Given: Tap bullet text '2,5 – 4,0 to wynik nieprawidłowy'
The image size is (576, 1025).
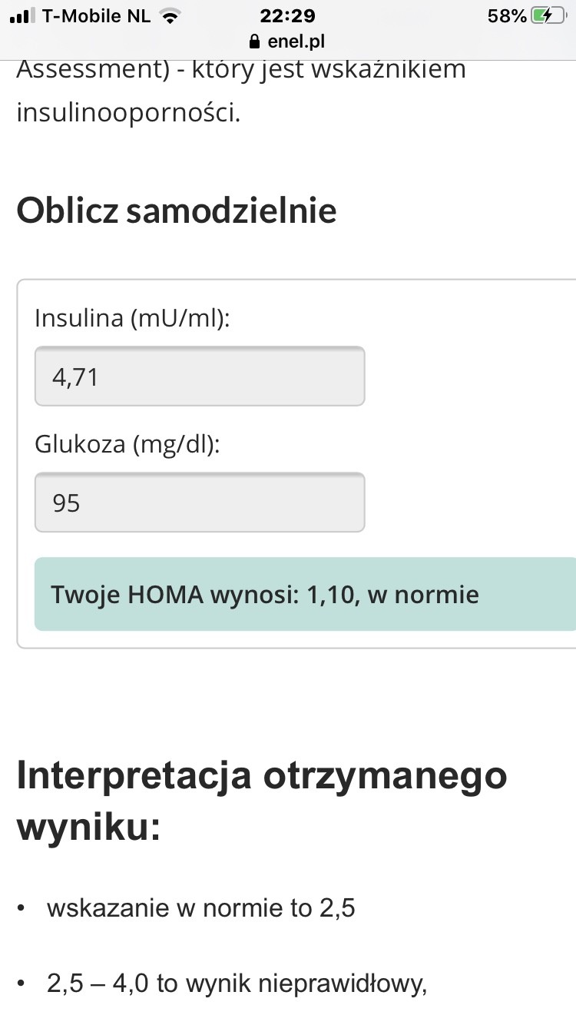Looking at the screenshot, I should click(237, 985).
